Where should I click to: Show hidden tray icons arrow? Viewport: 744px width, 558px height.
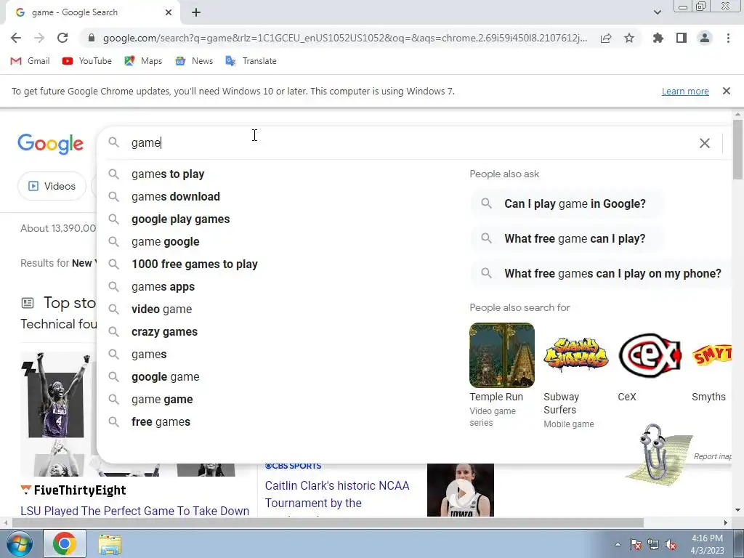[x=618, y=544]
